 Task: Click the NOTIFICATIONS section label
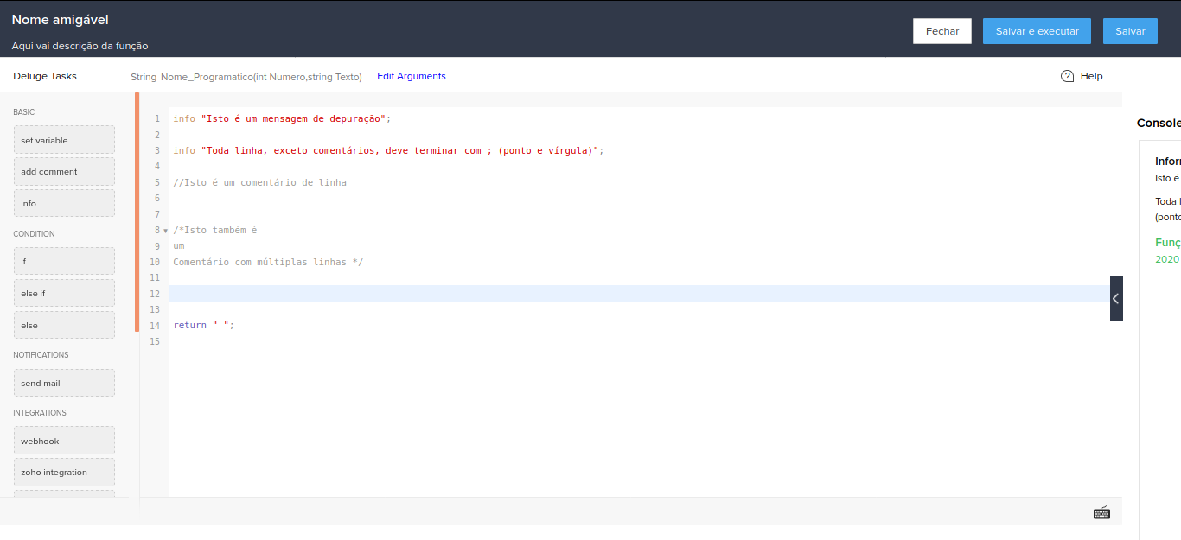pyautogui.click(x=41, y=355)
